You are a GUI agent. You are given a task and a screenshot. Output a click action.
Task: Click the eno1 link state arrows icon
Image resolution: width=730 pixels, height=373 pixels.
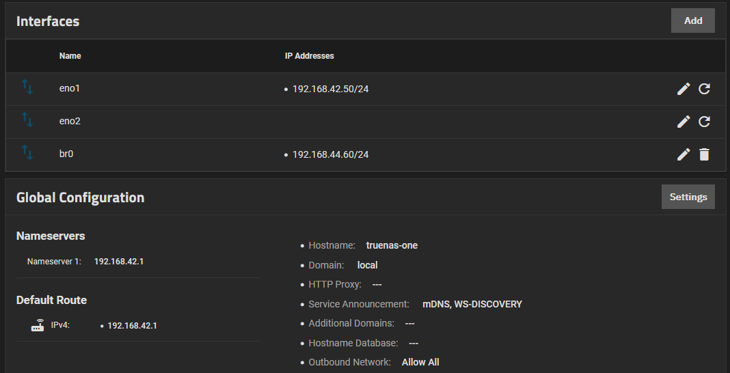click(x=27, y=87)
